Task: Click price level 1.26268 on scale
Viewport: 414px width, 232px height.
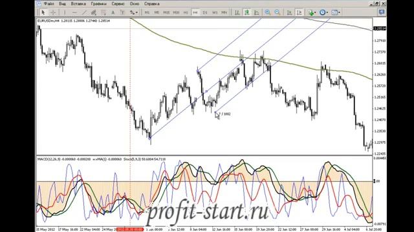Action: [x=380, y=75]
